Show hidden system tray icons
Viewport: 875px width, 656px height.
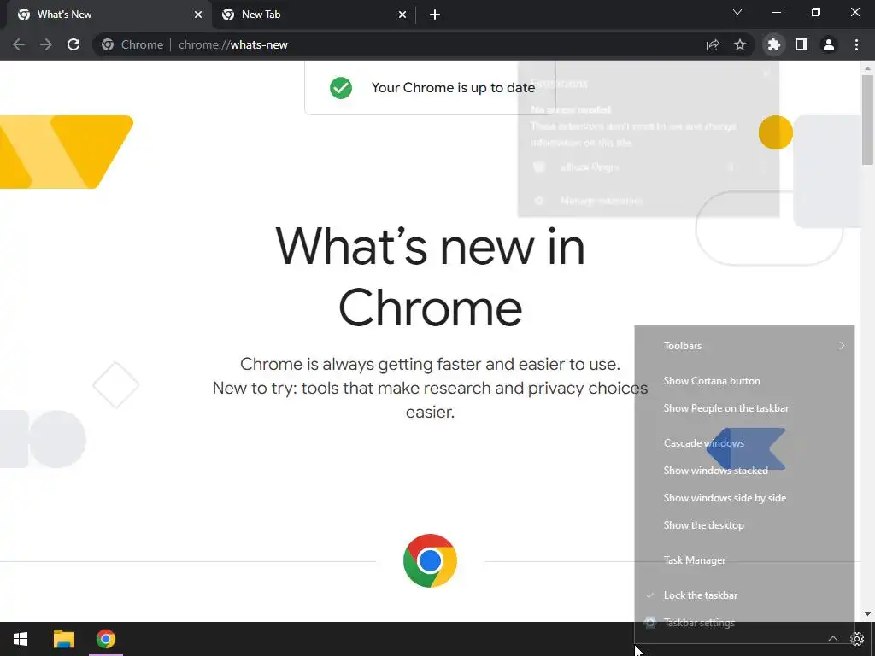[x=832, y=639]
